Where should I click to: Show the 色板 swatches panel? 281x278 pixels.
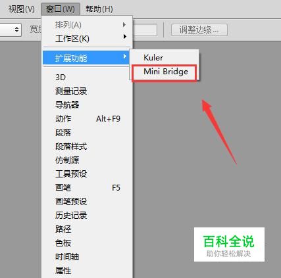pyautogui.click(x=88, y=243)
